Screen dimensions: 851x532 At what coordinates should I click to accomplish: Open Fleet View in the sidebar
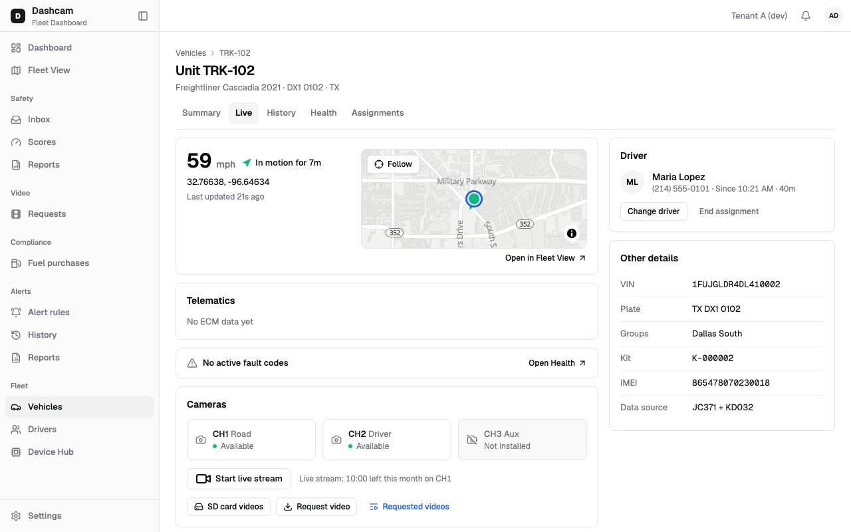[79, 70]
